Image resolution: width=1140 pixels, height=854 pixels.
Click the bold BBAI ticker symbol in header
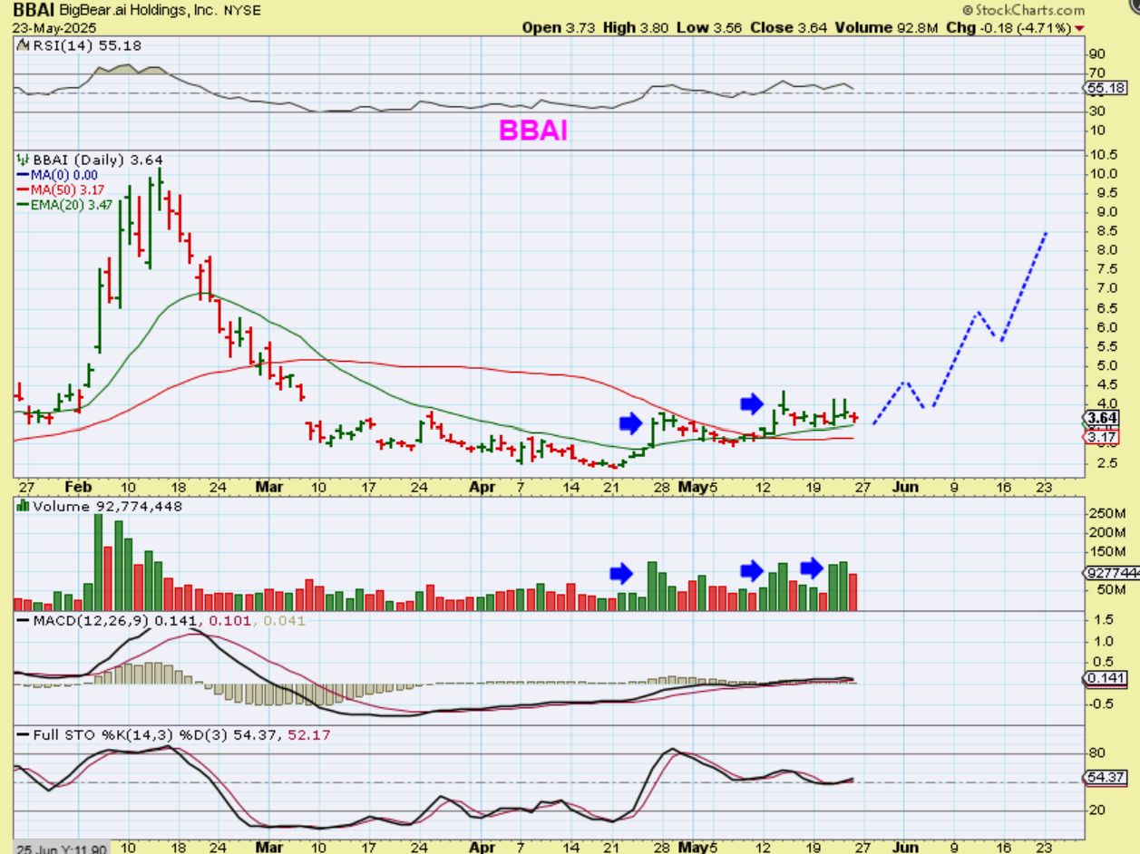click(35, 10)
